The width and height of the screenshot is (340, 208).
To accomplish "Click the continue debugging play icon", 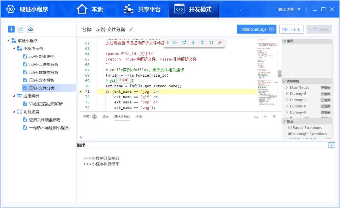I will tap(175, 43).
